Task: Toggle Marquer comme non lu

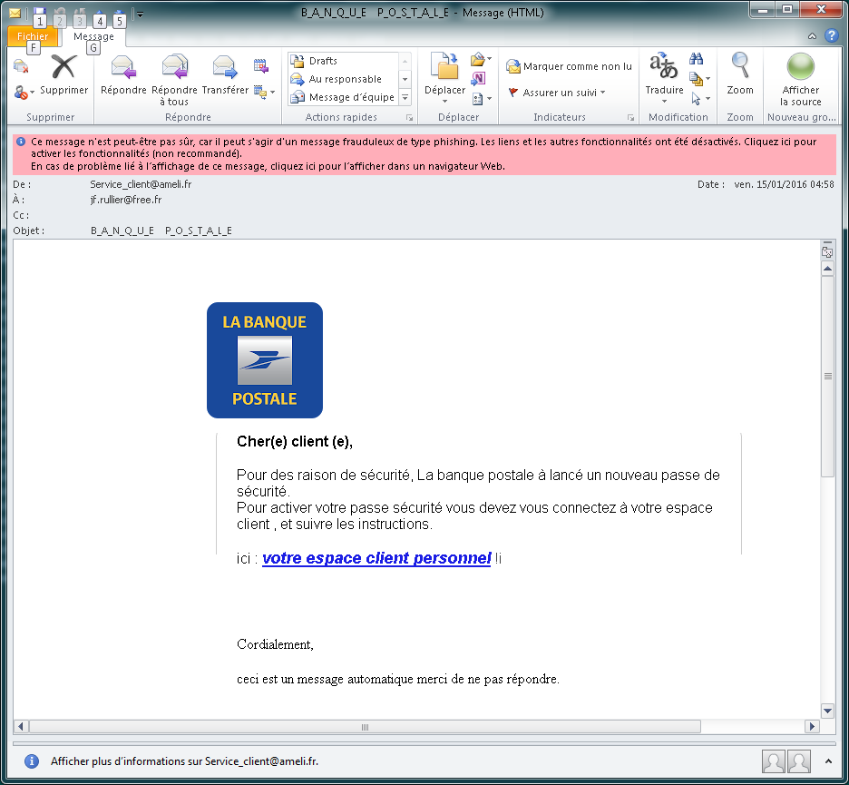Action: [569, 66]
